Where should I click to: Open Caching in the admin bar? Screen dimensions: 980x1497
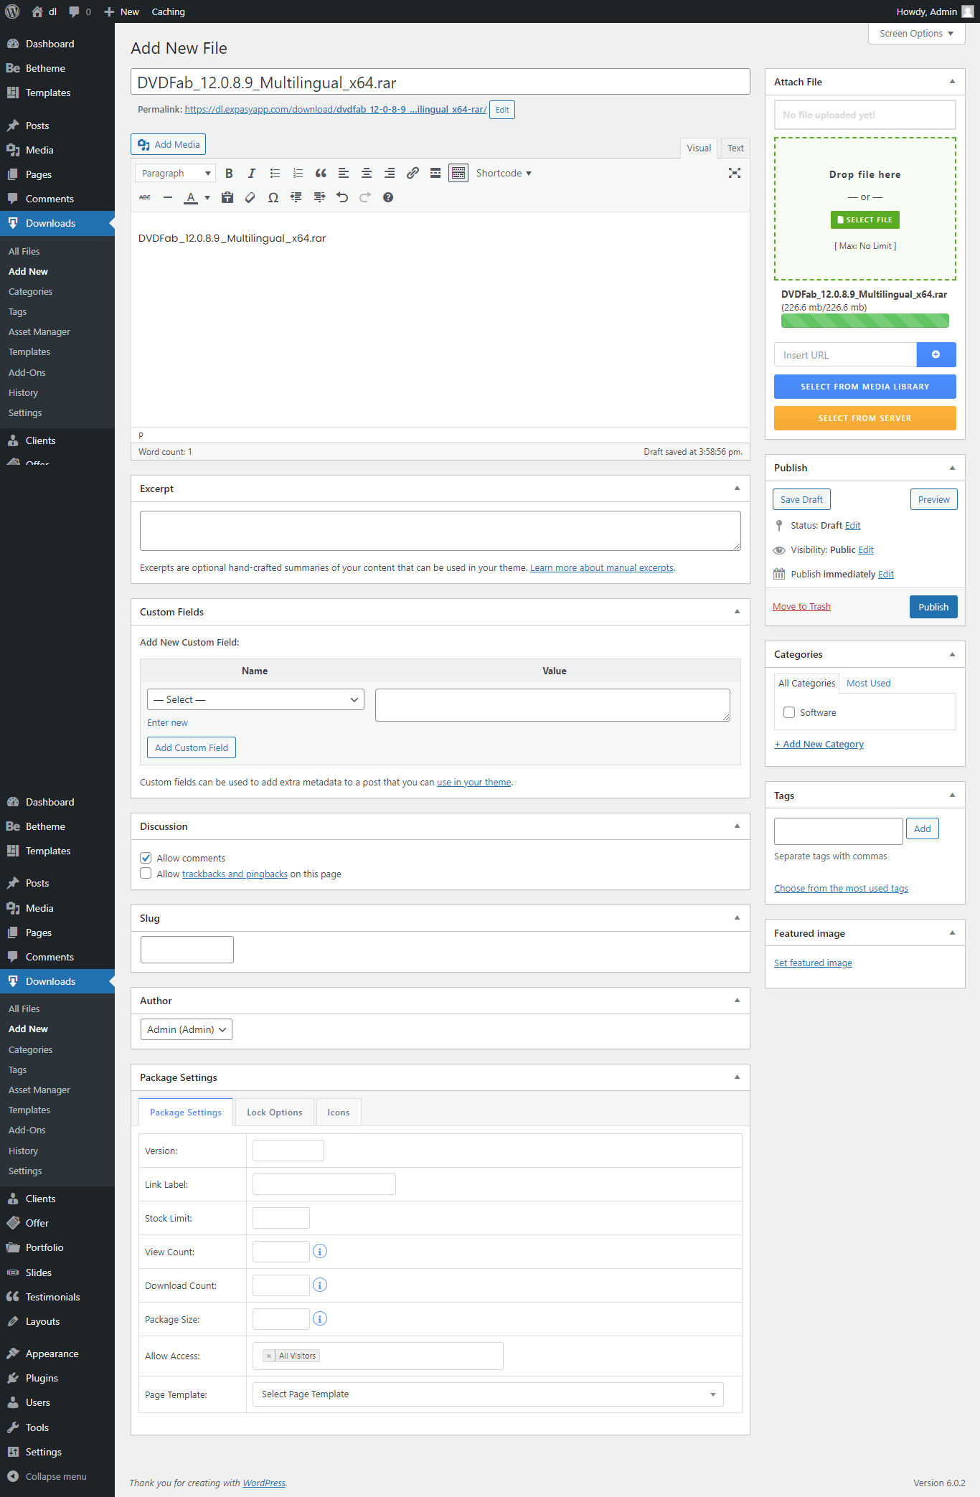(168, 11)
